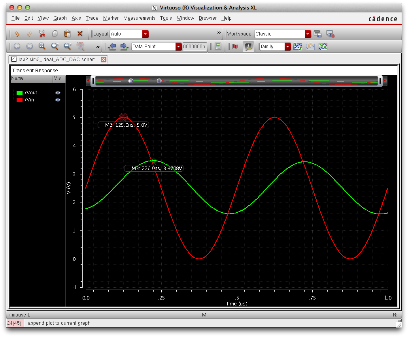Open the Measurements menu
The width and height of the screenshot is (408, 337).
(x=139, y=18)
